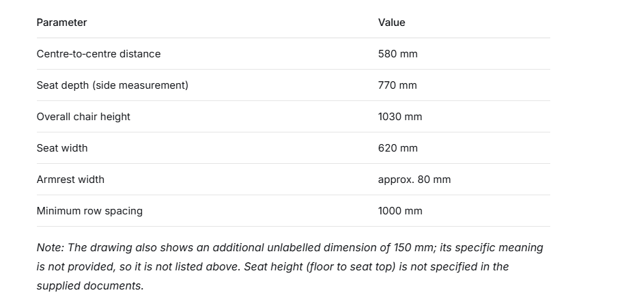Screen dimensions: 624x297
Task: Click the italic word Note
Action: pos(49,248)
